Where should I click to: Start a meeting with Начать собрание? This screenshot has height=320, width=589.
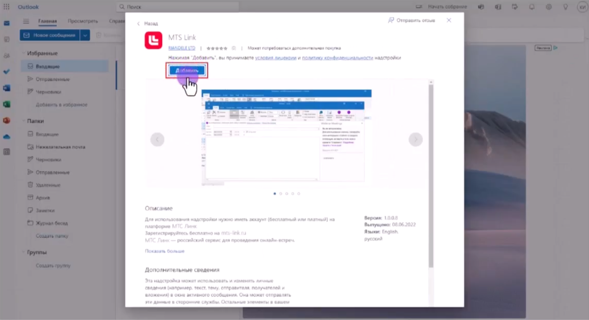(x=442, y=7)
